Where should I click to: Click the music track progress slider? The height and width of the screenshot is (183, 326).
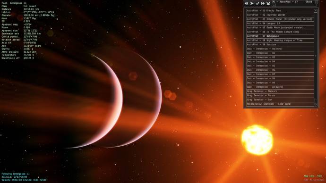coord(294,5)
